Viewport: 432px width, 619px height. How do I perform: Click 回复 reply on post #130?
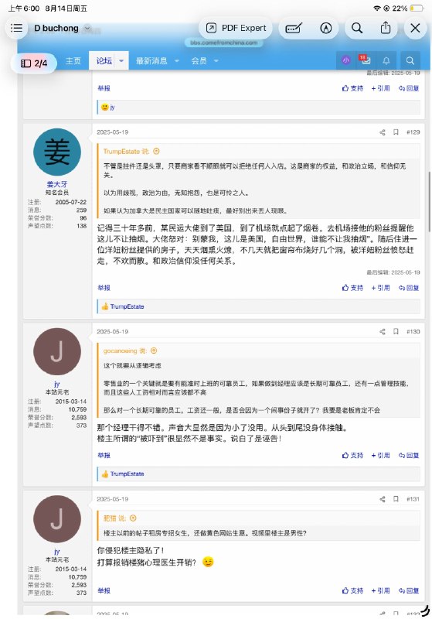coord(408,455)
